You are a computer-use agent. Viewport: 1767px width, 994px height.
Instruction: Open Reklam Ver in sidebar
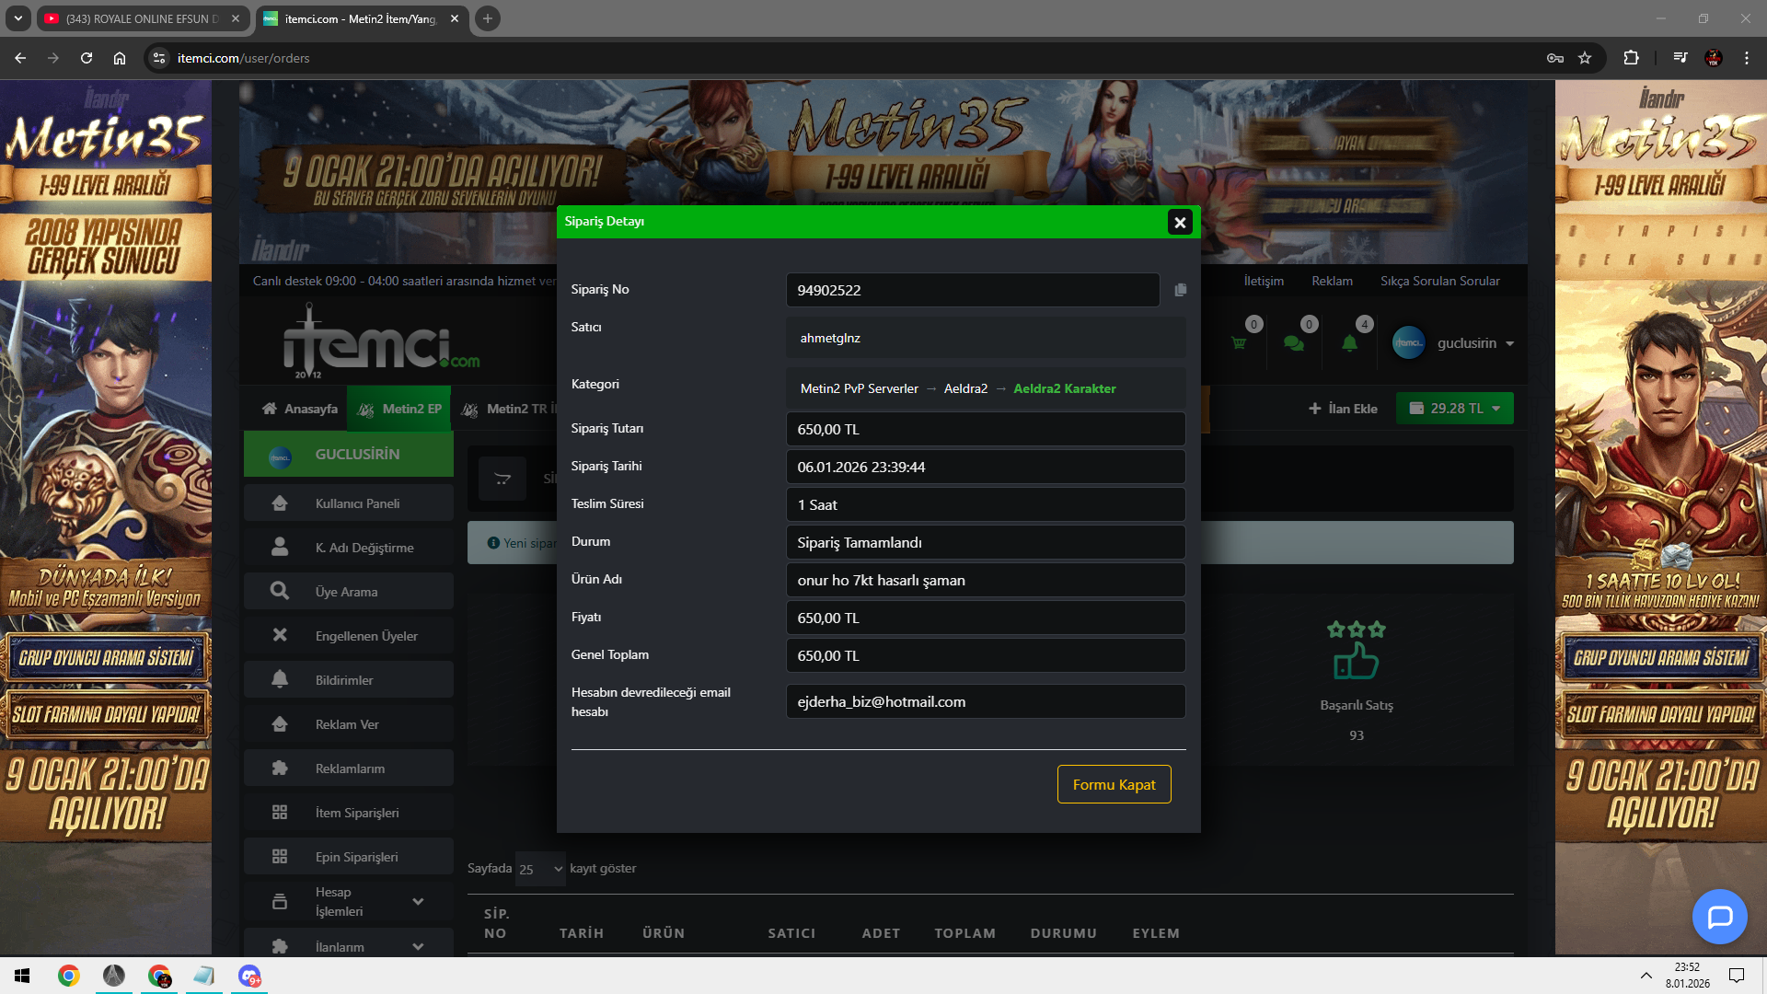349,724
